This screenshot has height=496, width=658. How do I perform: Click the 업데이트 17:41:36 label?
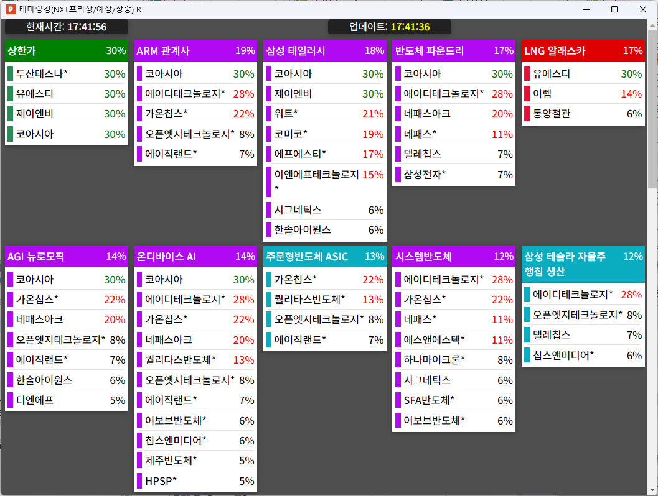tap(390, 27)
